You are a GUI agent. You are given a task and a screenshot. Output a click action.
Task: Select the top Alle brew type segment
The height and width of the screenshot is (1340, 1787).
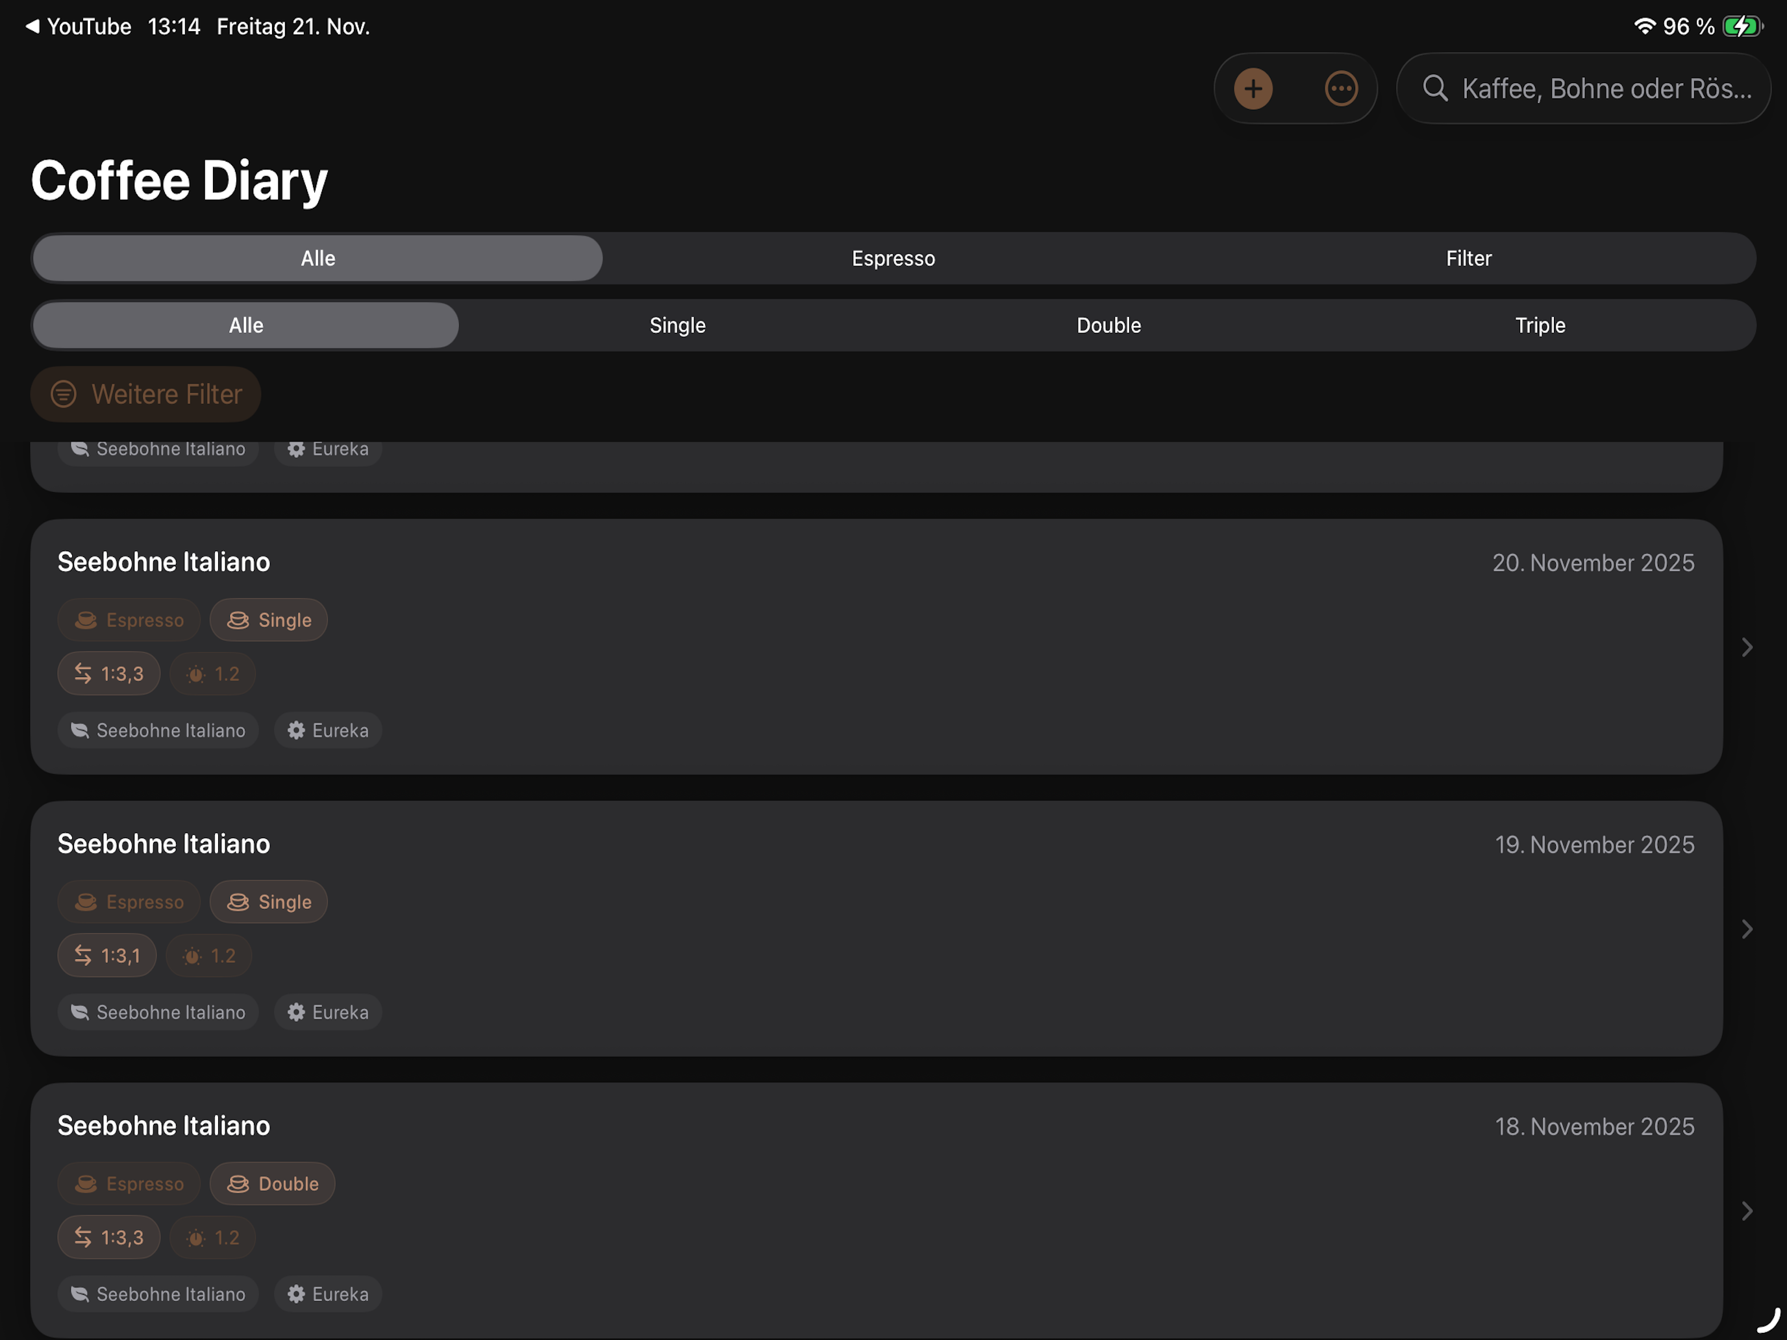318,258
